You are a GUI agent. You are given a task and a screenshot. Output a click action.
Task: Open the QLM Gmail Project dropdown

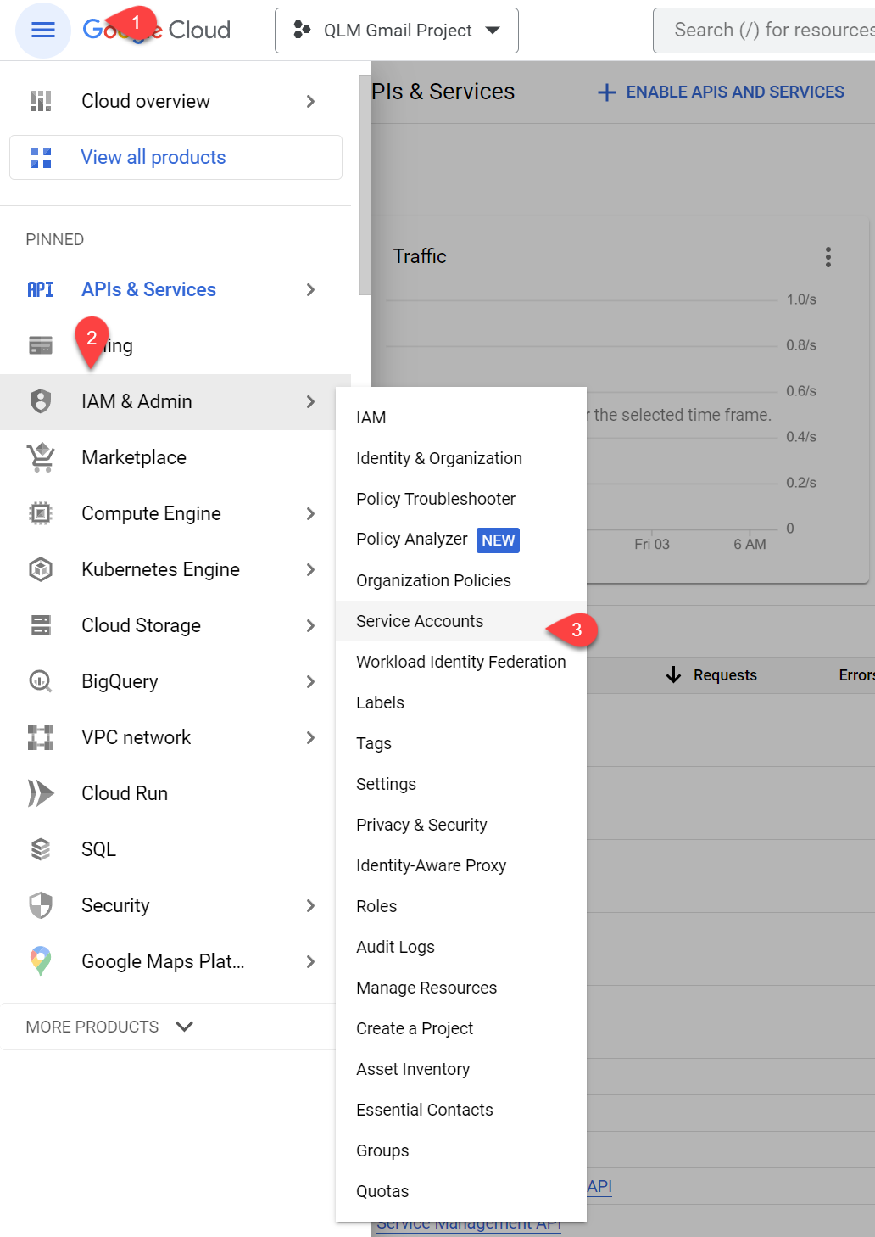397,31
